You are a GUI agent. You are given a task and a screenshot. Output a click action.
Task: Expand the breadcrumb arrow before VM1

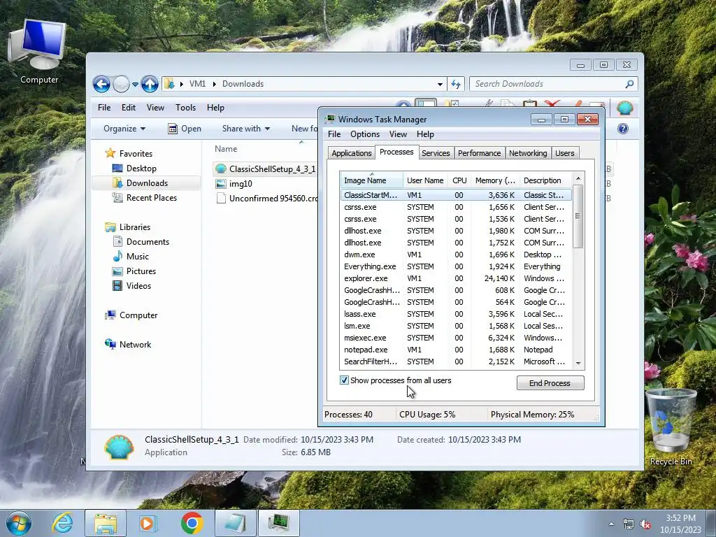click(182, 84)
